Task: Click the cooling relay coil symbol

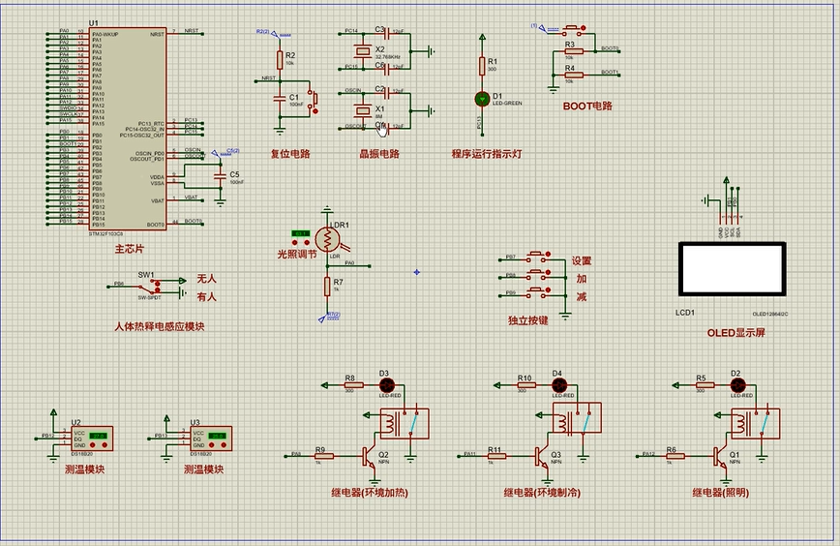Action: click(562, 422)
